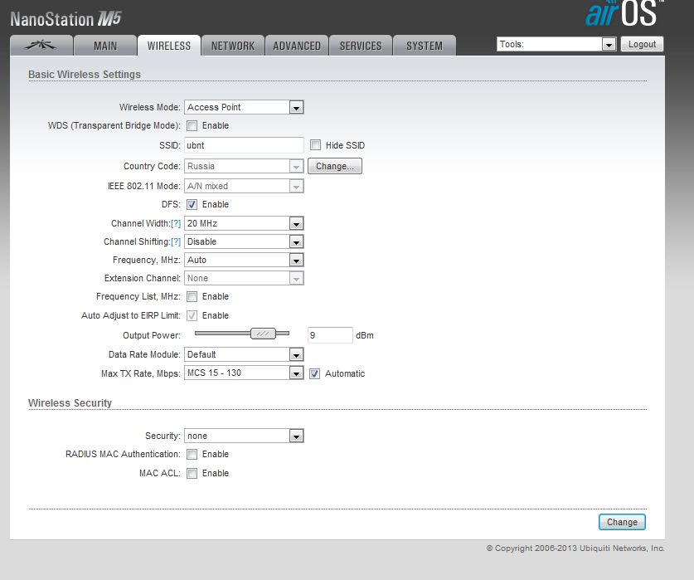This screenshot has width=694, height=580.
Task: Click the Channel Shifting help [?] link
Action: pos(175,242)
